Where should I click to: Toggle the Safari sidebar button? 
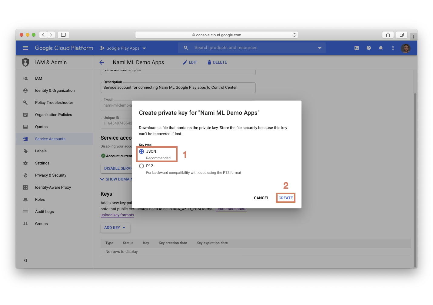click(63, 35)
